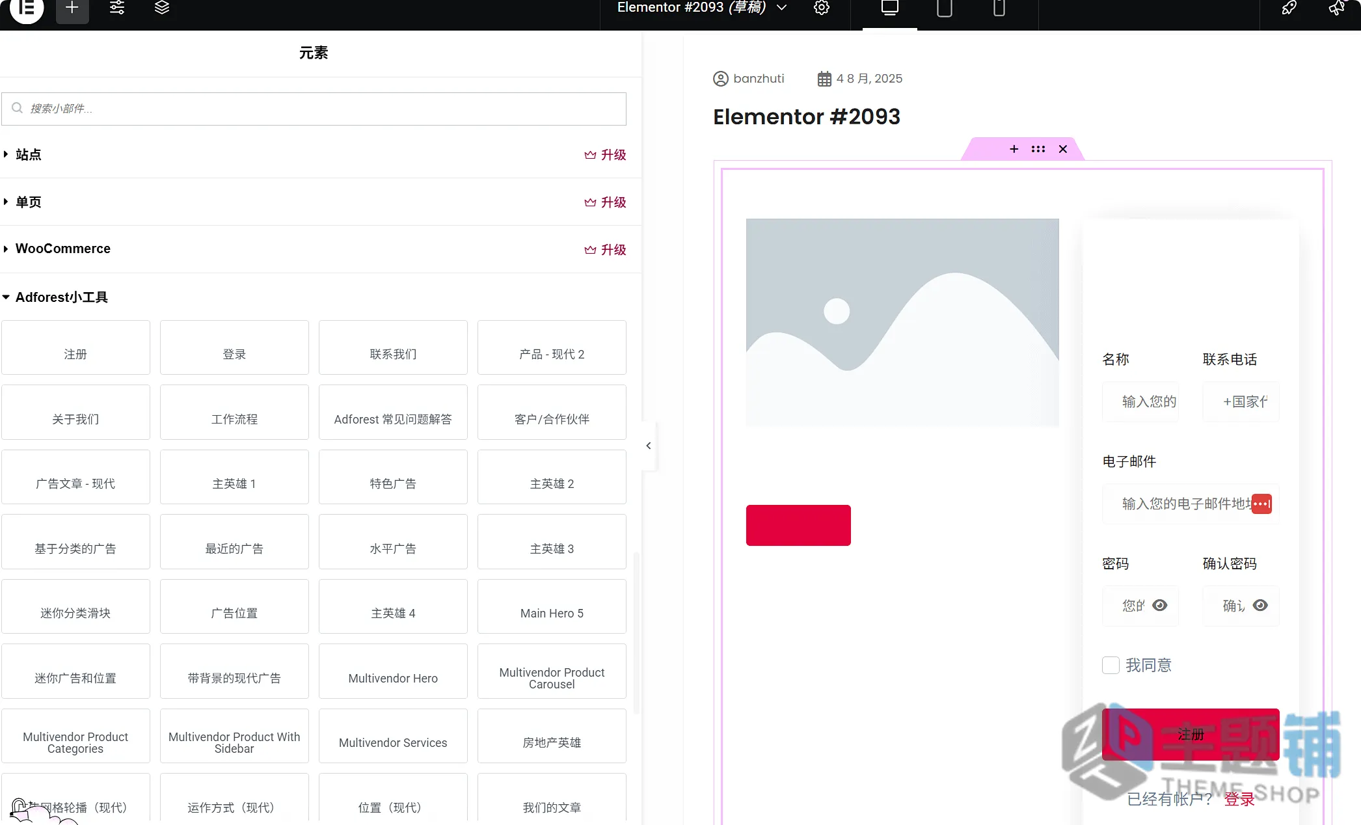The width and height of the screenshot is (1361, 825).
Task: Choose 主英雄 4 widget
Action: tap(393, 606)
